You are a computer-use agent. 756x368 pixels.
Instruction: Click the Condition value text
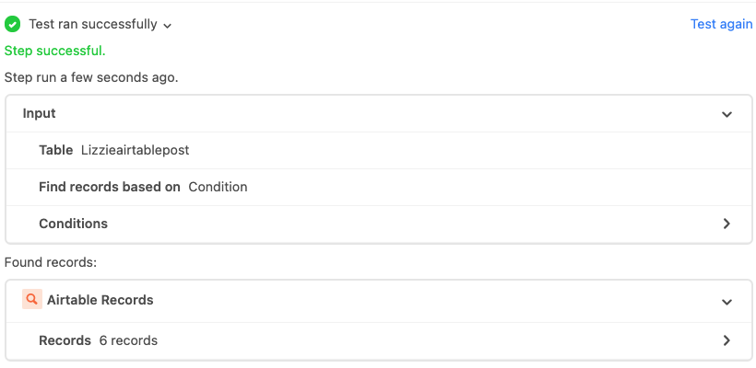(x=218, y=187)
